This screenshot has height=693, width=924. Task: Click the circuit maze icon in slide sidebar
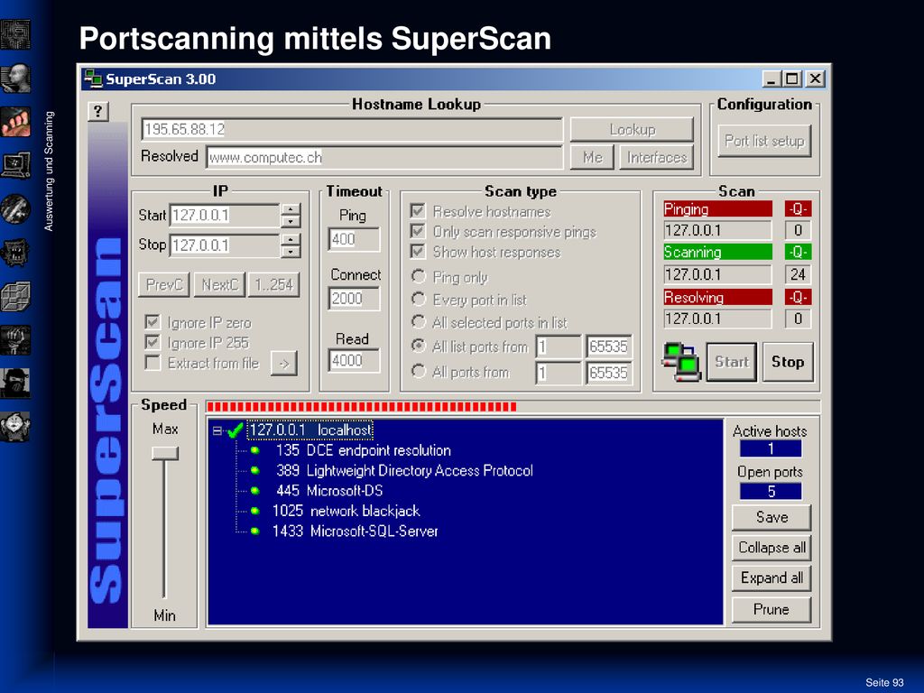coord(15,35)
